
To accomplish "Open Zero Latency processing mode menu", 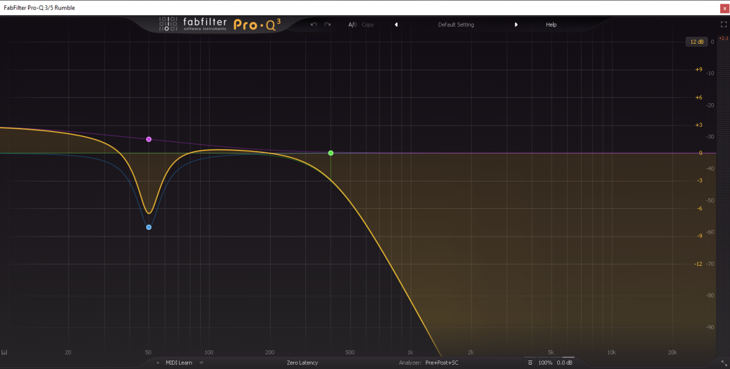I will pyautogui.click(x=302, y=363).
